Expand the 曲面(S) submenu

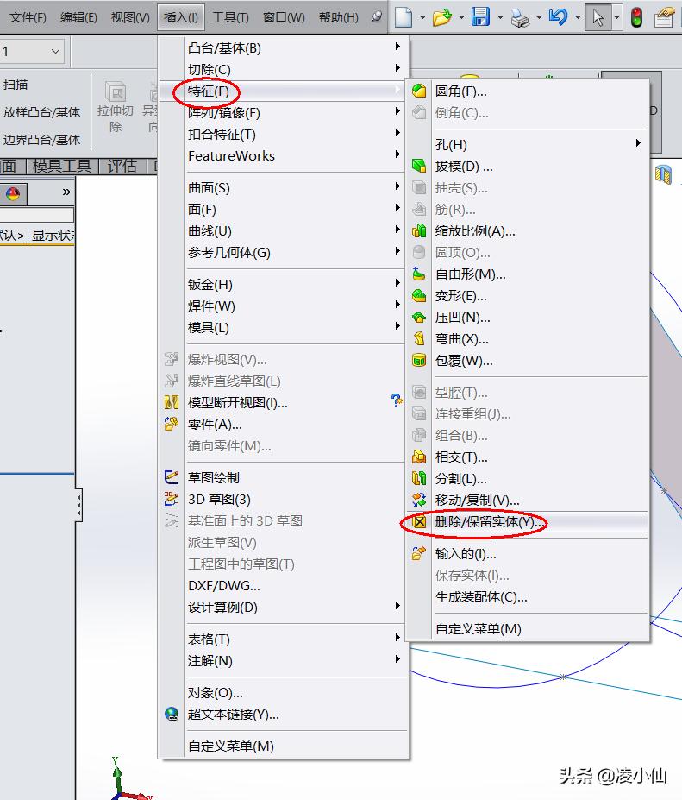397,186
